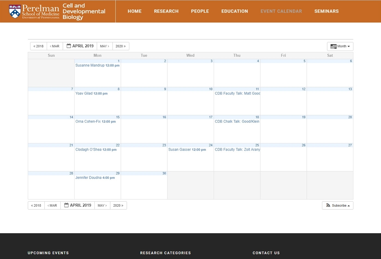
Task: Select day number 27 in the calendar
Action: tap(350, 145)
